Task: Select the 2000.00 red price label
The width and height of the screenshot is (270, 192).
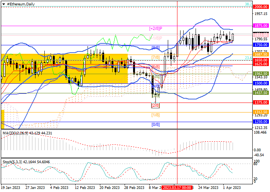Action: click(261, 7)
